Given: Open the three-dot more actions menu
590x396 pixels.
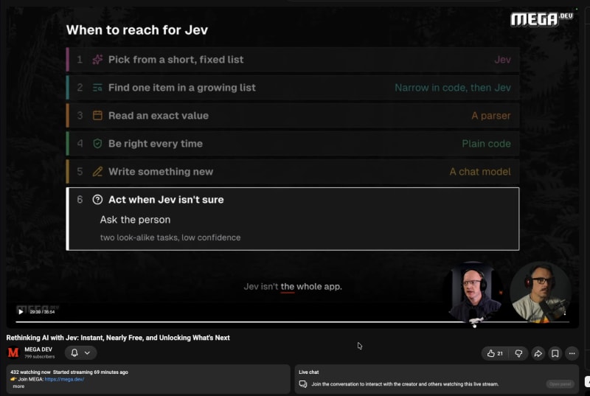Looking at the screenshot, I should [x=572, y=353].
